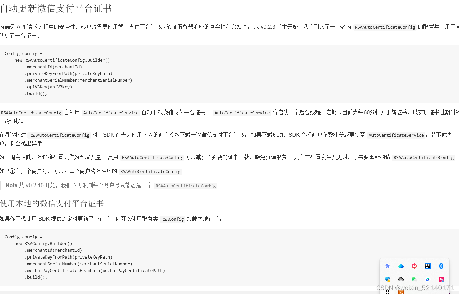Click AutoCertificateService before 若下载失败
Viewport: 459px width, 294px height.
[396, 135]
